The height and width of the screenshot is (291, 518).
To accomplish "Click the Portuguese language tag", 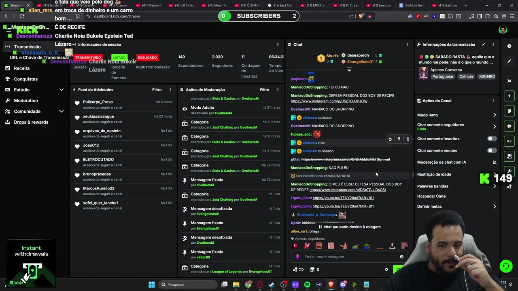I will 442,76.
